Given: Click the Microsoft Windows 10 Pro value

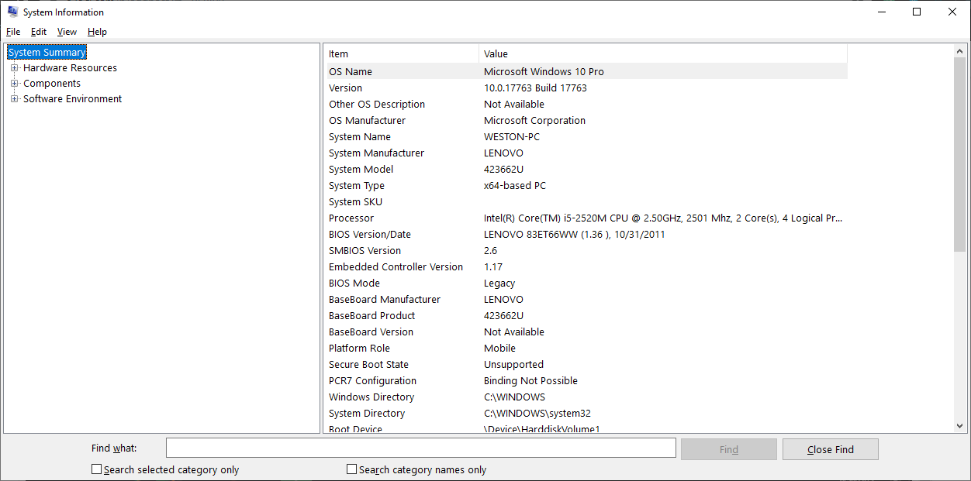Looking at the screenshot, I should click(x=544, y=71).
